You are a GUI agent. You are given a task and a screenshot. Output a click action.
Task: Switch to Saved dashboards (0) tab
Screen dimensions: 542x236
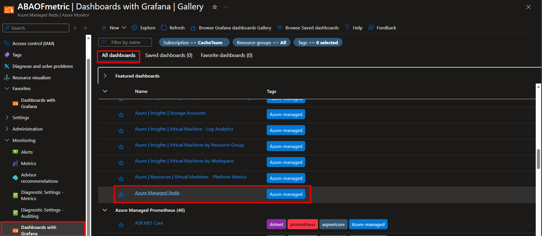click(x=169, y=55)
